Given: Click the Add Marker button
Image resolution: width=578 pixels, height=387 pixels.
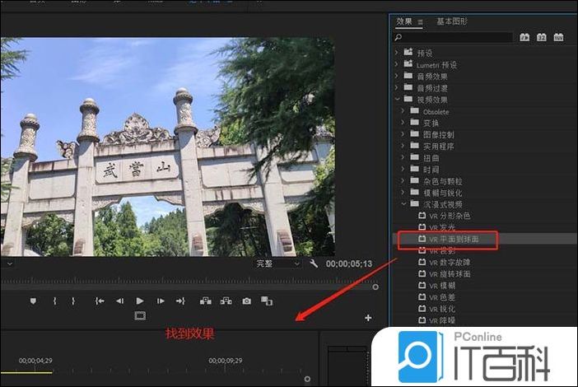Looking at the screenshot, I should tap(33, 301).
